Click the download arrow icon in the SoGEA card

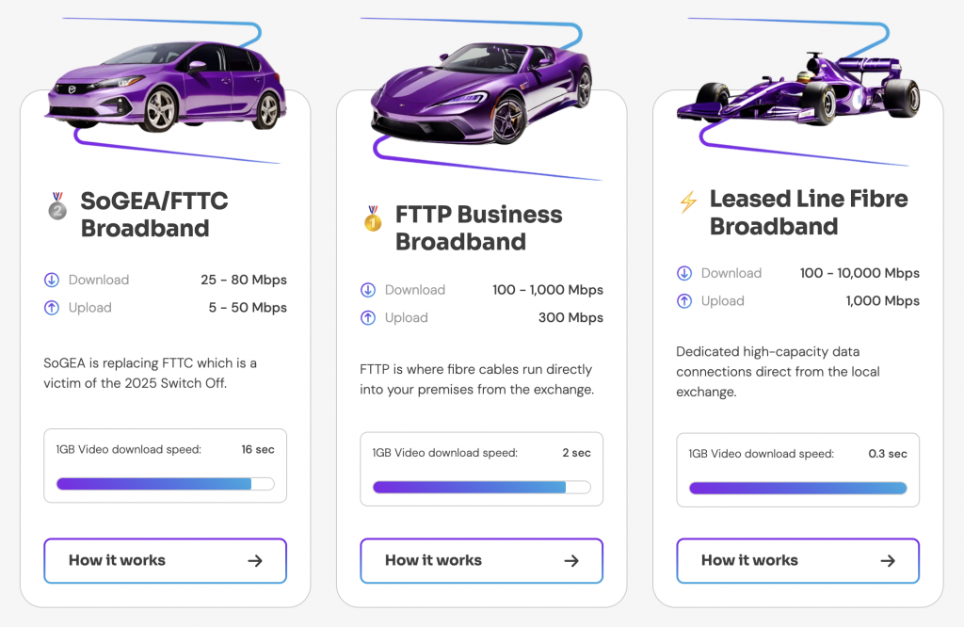[x=52, y=280]
